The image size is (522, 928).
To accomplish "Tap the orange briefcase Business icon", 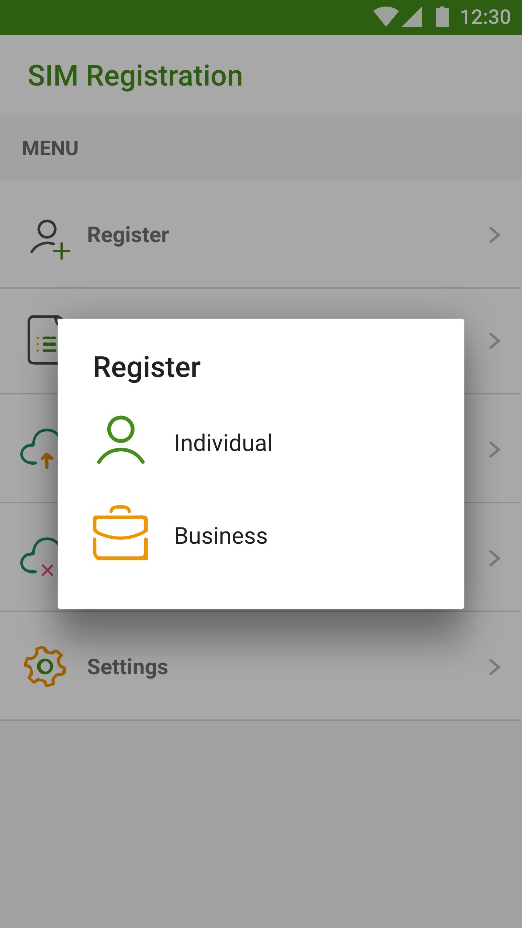I will tap(120, 533).
